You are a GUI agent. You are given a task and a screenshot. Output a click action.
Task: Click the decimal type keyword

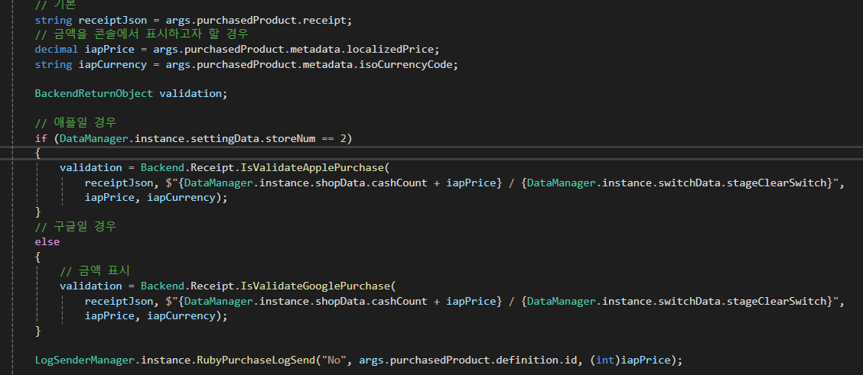(57, 50)
